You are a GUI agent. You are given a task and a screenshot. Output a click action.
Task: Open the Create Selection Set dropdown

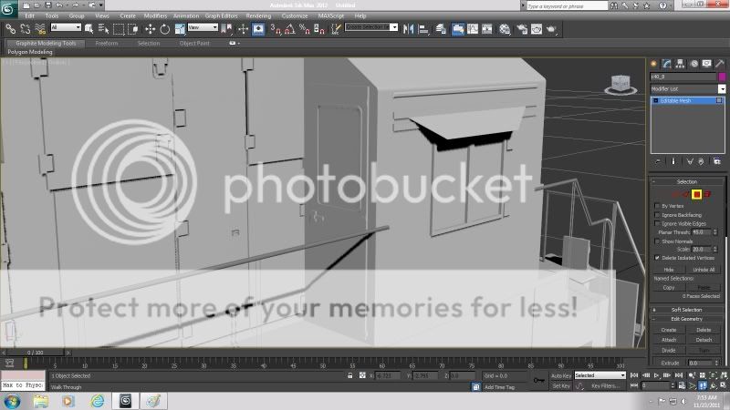[x=371, y=27]
